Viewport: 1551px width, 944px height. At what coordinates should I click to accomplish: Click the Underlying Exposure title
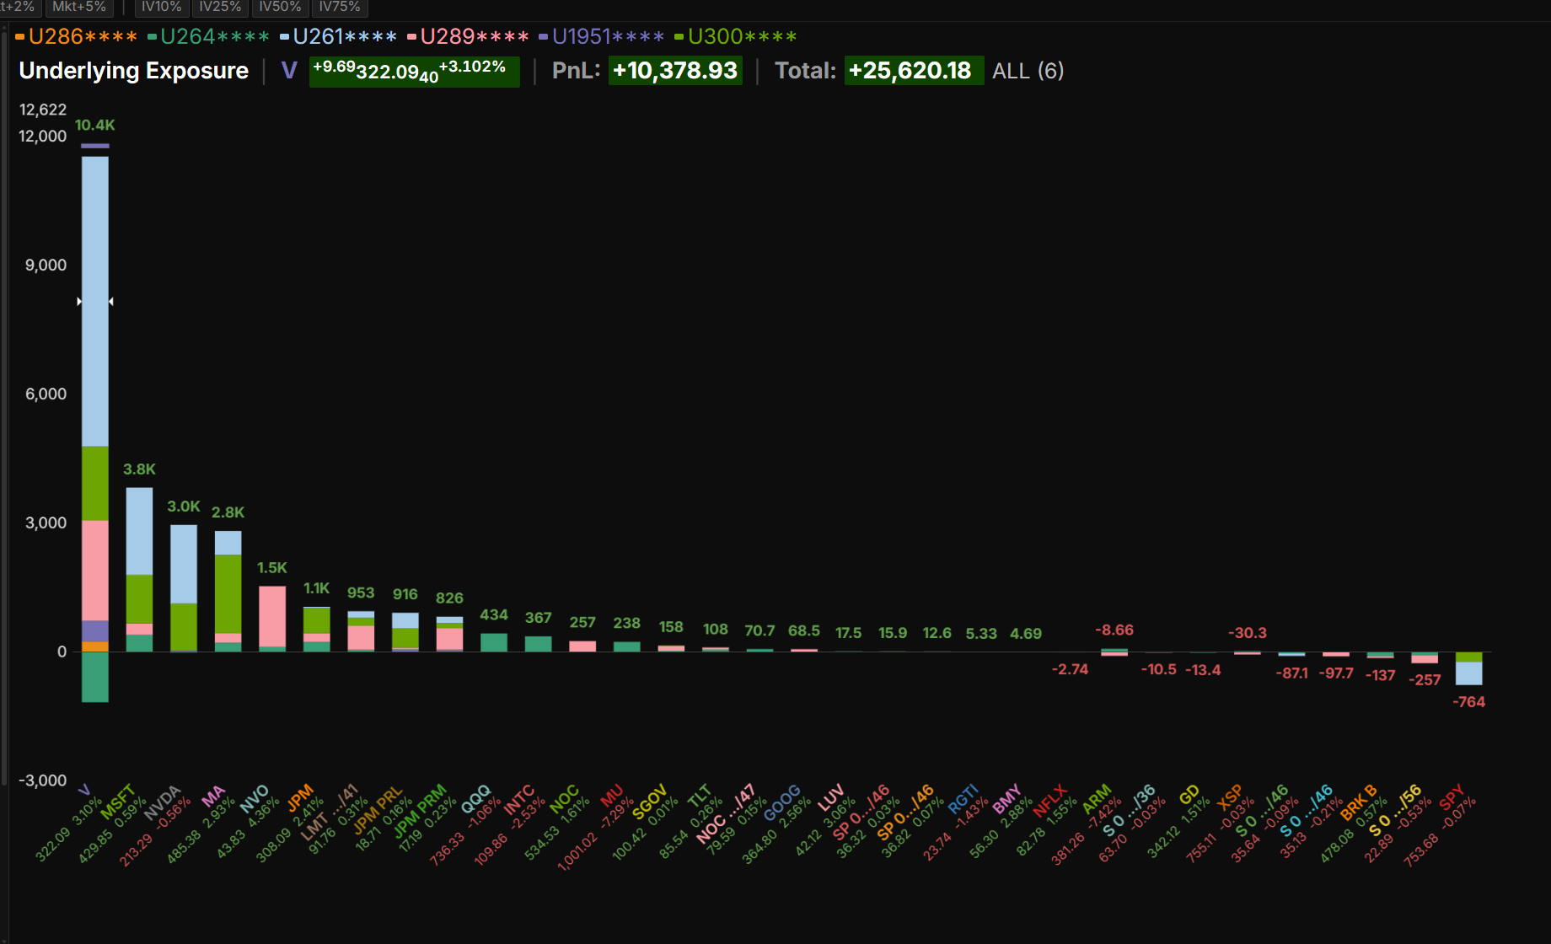[133, 71]
